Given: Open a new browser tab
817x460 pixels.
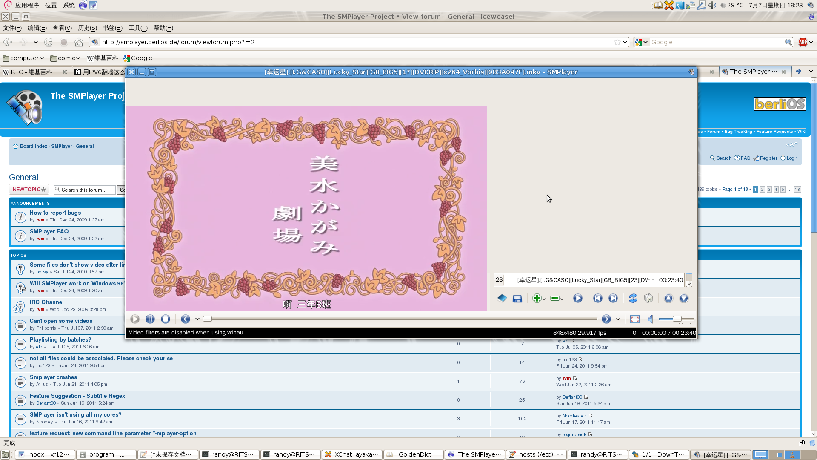Looking at the screenshot, I should coord(798,72).
